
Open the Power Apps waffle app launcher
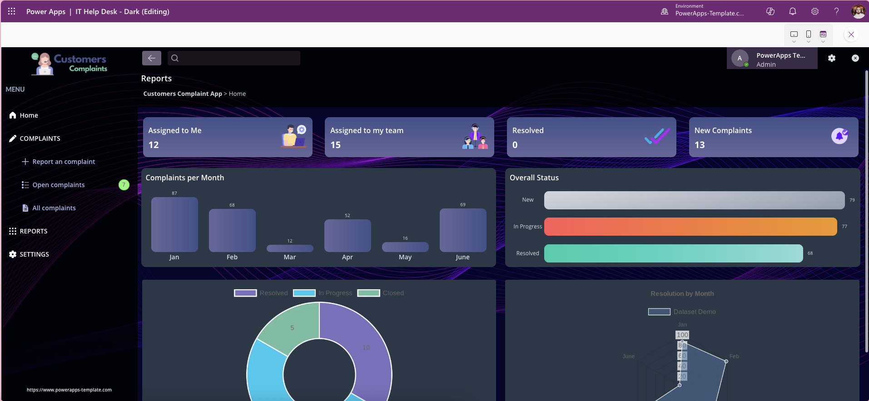[x=12, y=11]
